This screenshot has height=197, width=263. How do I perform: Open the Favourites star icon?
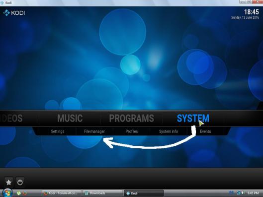coord(8,182)
